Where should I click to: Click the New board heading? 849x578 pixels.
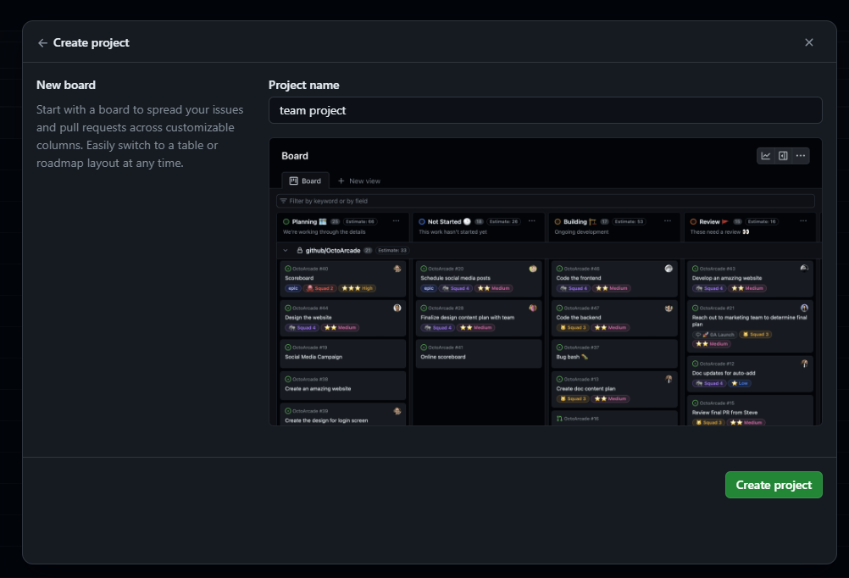66,85
